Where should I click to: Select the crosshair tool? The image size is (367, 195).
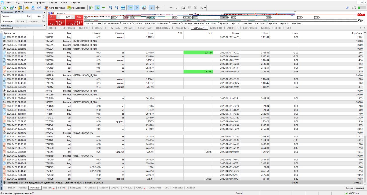tap(157, 8)
